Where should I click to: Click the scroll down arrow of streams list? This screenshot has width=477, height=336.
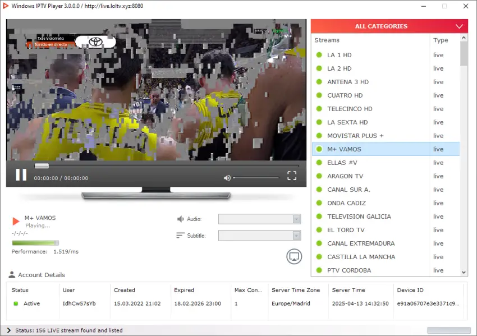(464, 272)
